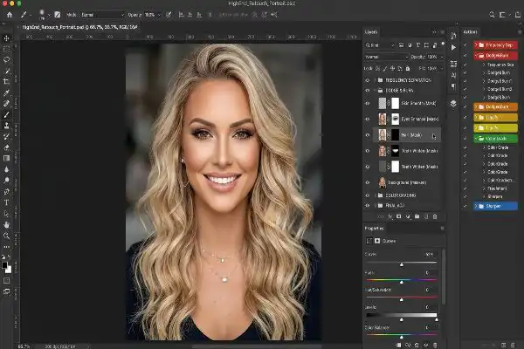This screenshot has width=524, height=349.
Task: Click the red Frequency Sep action set
Action: (x=495, y=44)
